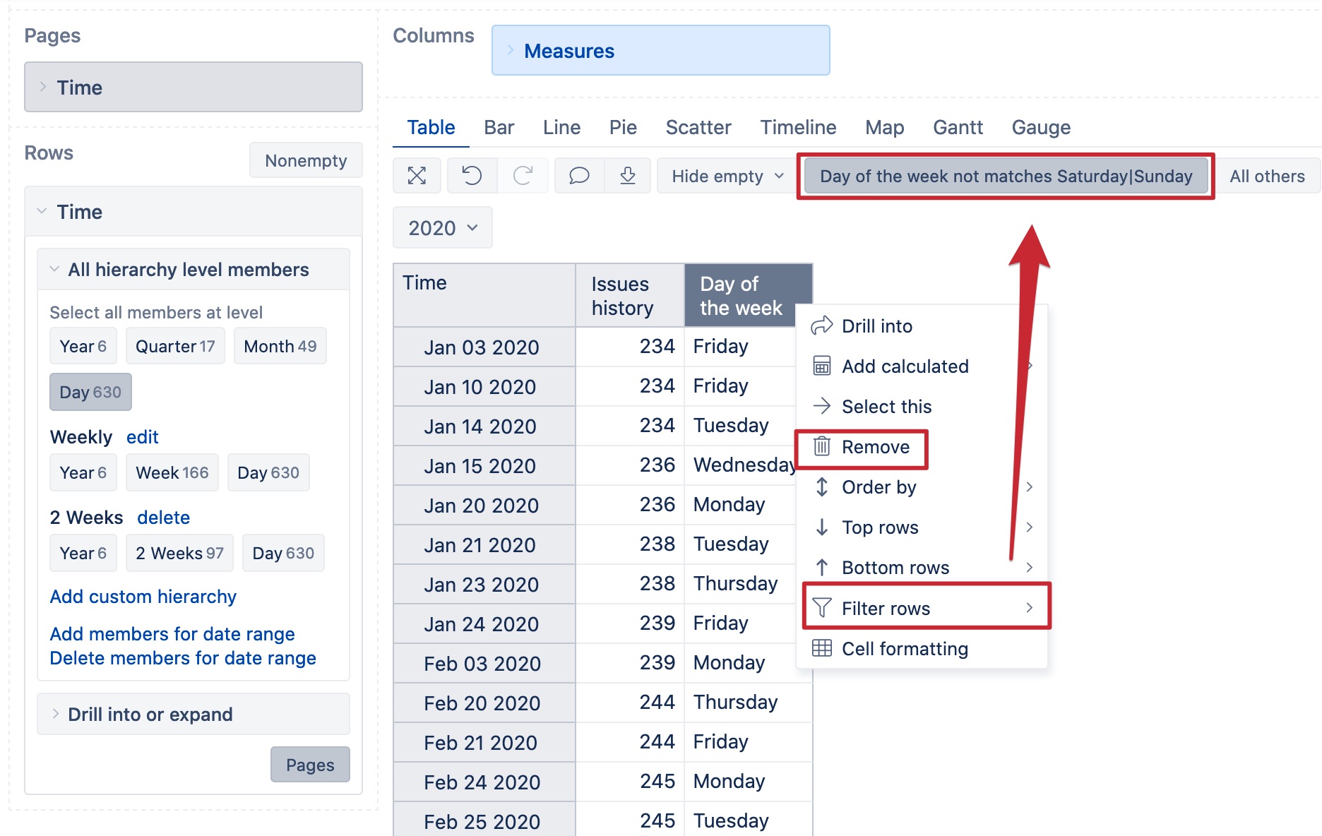This screenshot has width=1322, height=836.
Task: Click the undo arrow icon
Action: (x=472, y=176)
